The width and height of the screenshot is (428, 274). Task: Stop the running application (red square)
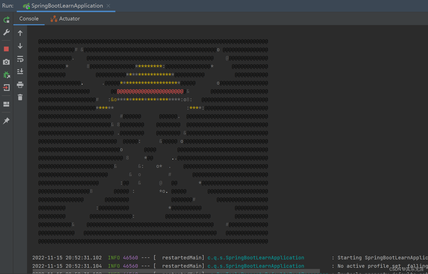(6, 49)
